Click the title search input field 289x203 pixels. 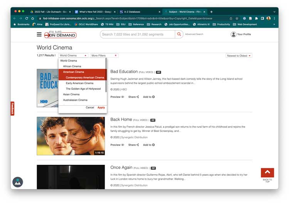click(x=138, y=34)
